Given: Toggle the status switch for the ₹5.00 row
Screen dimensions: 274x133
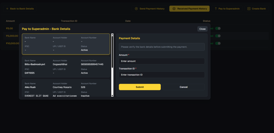Looking at the screenshot, I should coord(218,28).
